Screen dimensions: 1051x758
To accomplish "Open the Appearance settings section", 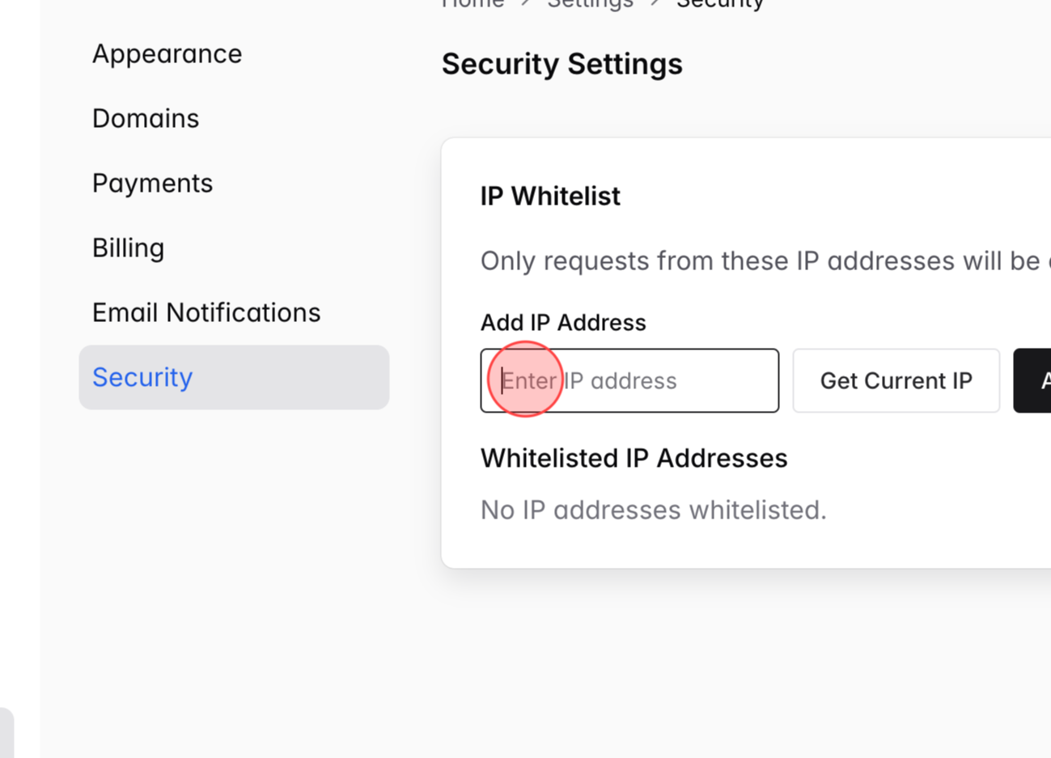I will pyautogui.click(x=167, y=53).
